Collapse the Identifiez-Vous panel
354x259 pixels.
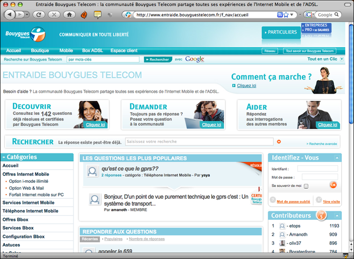(337, 158)
